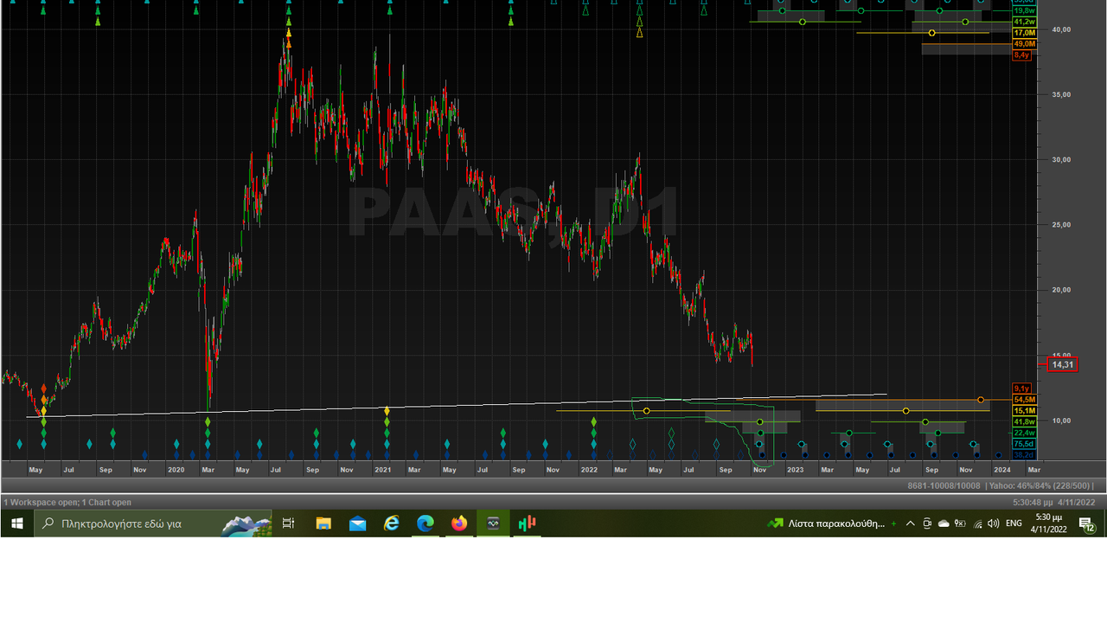Select the 9,1y cycle label

(x=1022, y=389)
